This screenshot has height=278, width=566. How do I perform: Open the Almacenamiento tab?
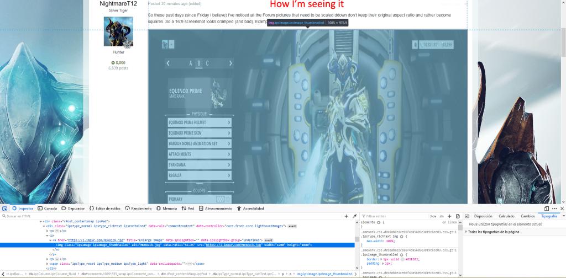pyautogui.click(x=216, y=209)
